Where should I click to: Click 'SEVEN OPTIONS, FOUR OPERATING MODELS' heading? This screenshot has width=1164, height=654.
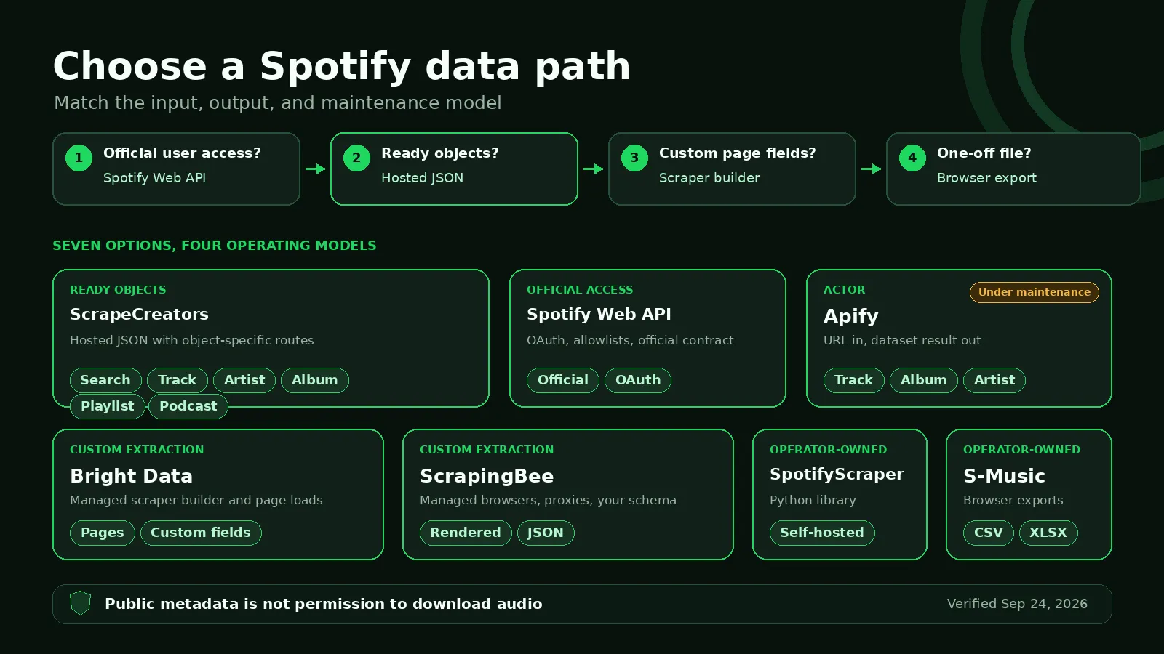pyautogui.click(x=215, y=246)
